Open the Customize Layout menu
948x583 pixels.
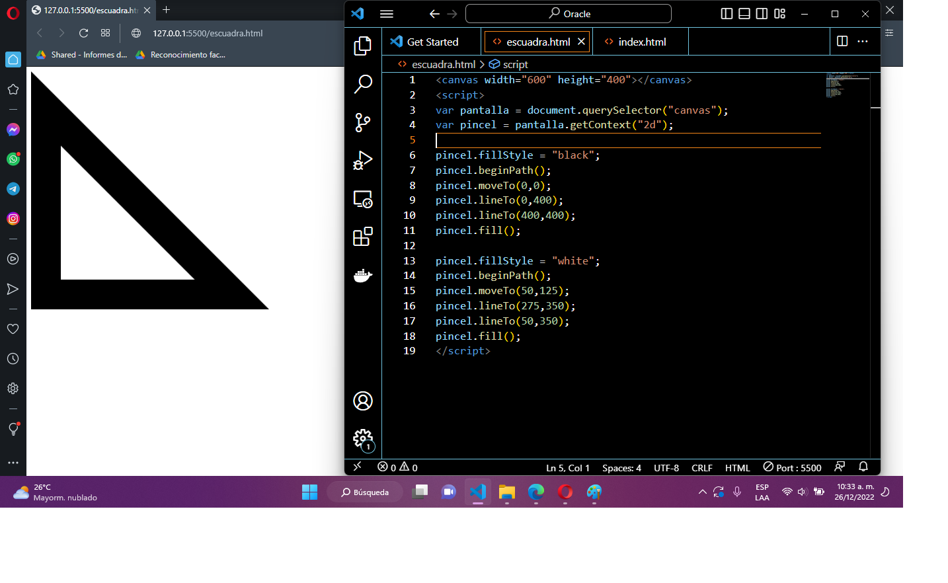(x=780, y=14)
